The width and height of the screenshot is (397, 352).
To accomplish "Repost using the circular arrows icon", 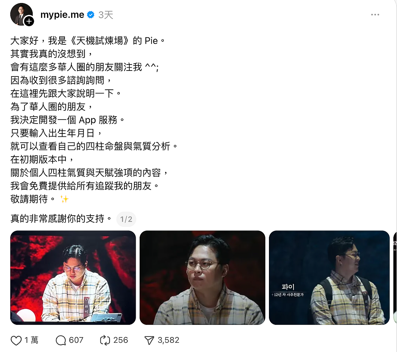I will point(105,340).
